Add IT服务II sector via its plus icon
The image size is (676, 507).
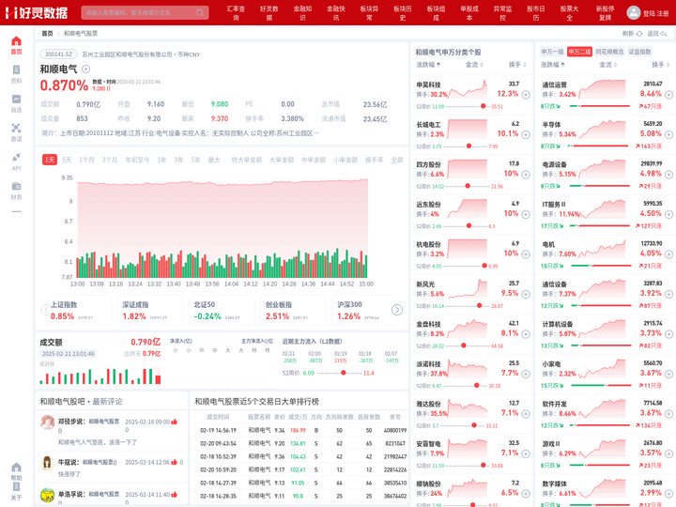[x=668, y=214]
